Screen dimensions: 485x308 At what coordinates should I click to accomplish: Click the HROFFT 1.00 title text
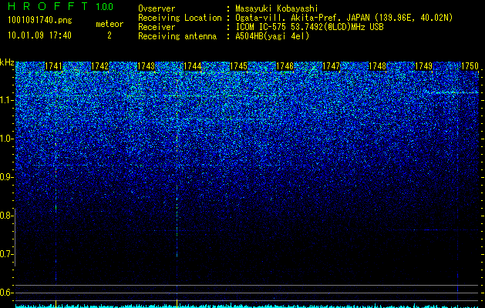[x=60, y=6]
